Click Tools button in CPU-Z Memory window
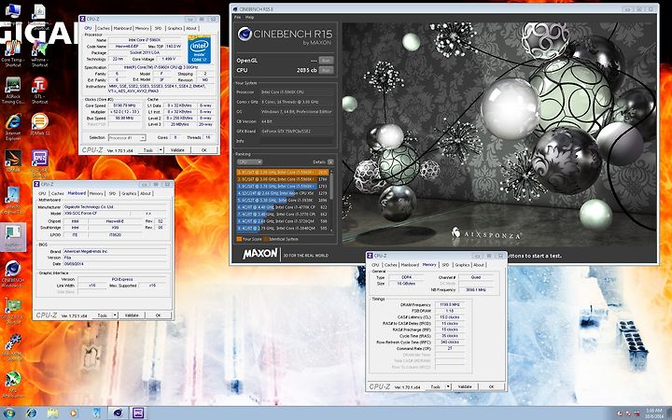 click(x=436, y=386)
